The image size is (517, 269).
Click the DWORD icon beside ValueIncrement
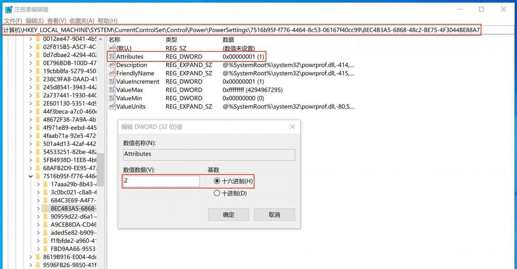[x=112, y=82]
